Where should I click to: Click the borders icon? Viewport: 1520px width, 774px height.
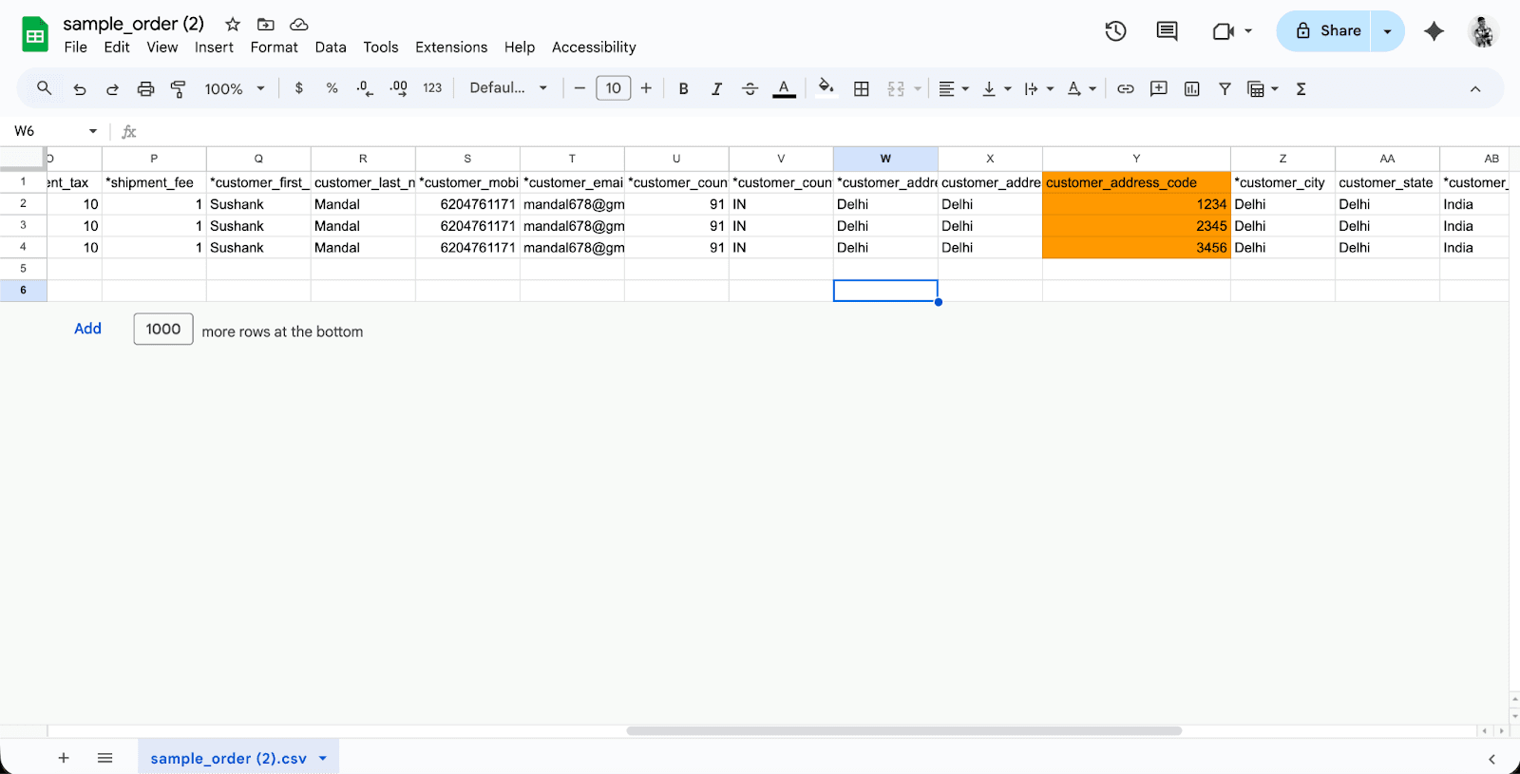862,89
